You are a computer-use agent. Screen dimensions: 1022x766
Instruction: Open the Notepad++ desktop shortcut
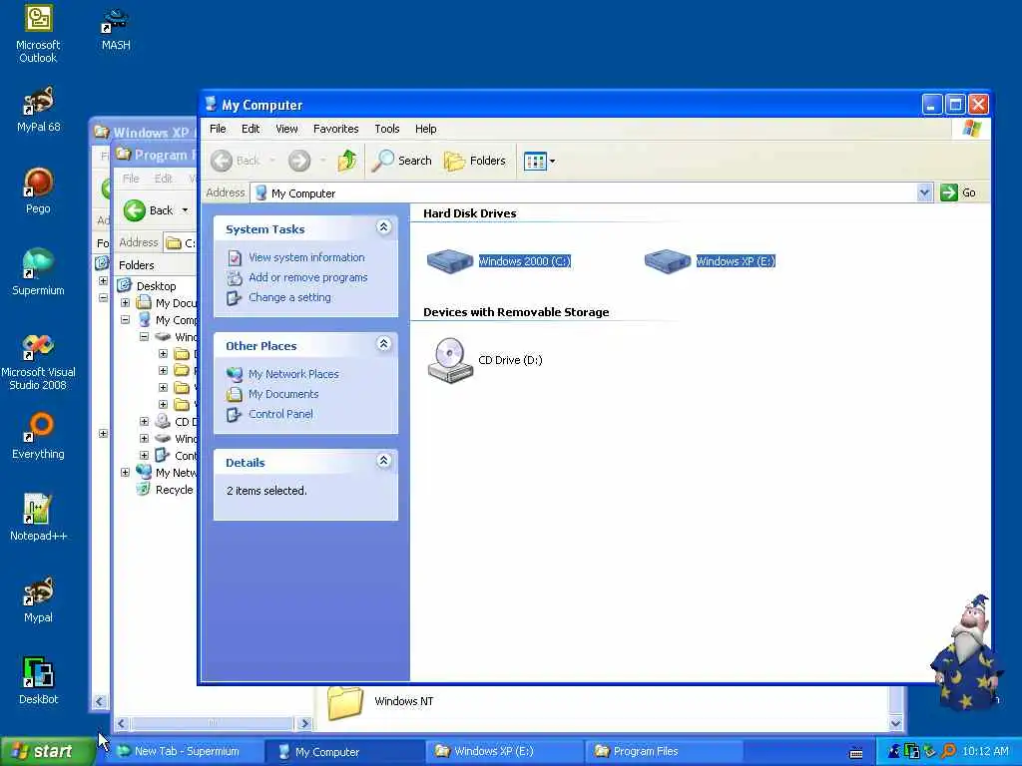pos(38,518)
